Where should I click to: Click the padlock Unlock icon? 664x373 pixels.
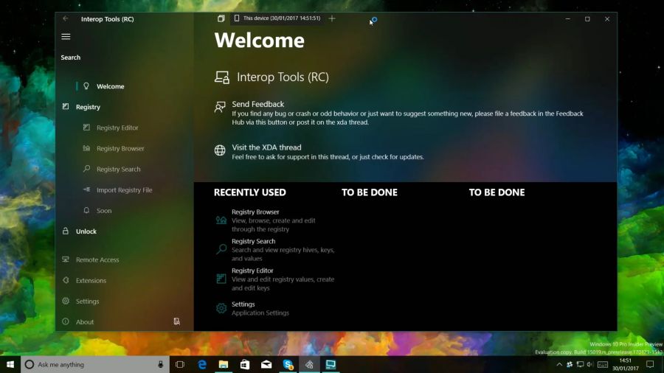click(x=66, y=231)
